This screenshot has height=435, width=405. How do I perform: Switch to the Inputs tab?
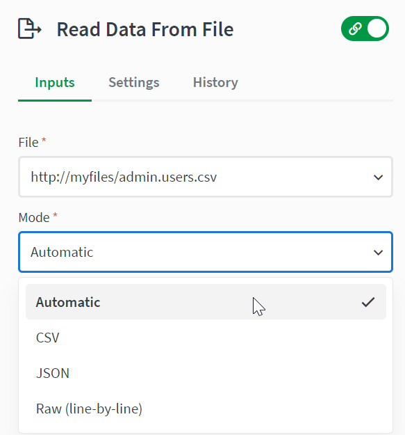tap(55, 82)
